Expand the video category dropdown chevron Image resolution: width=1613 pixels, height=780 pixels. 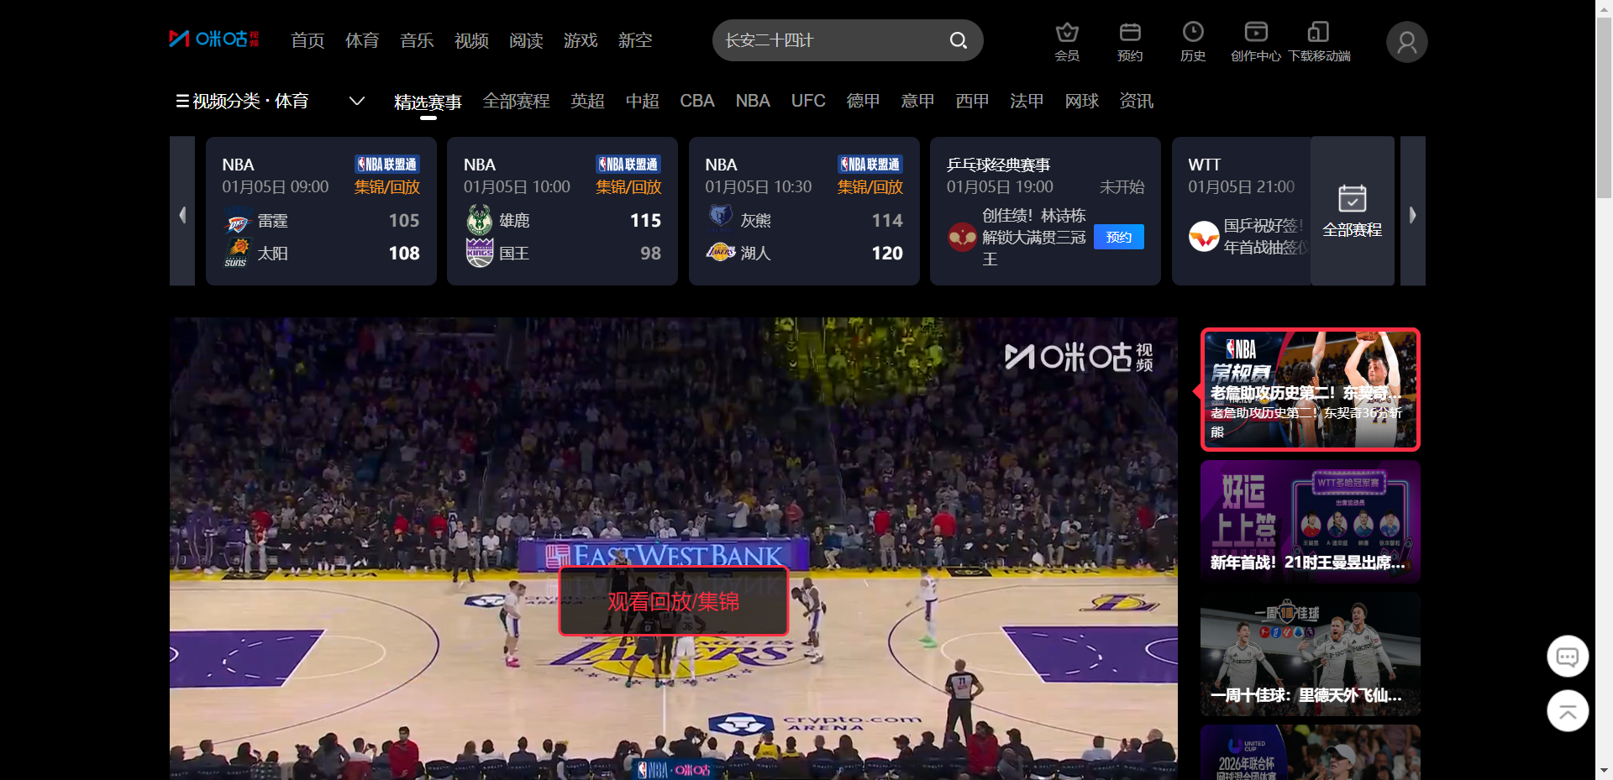357,101
